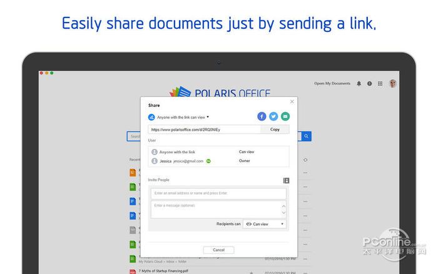Open the contacts address book icon
The width and height of the screenshot is (438, 274).
[x=286, y=180]
